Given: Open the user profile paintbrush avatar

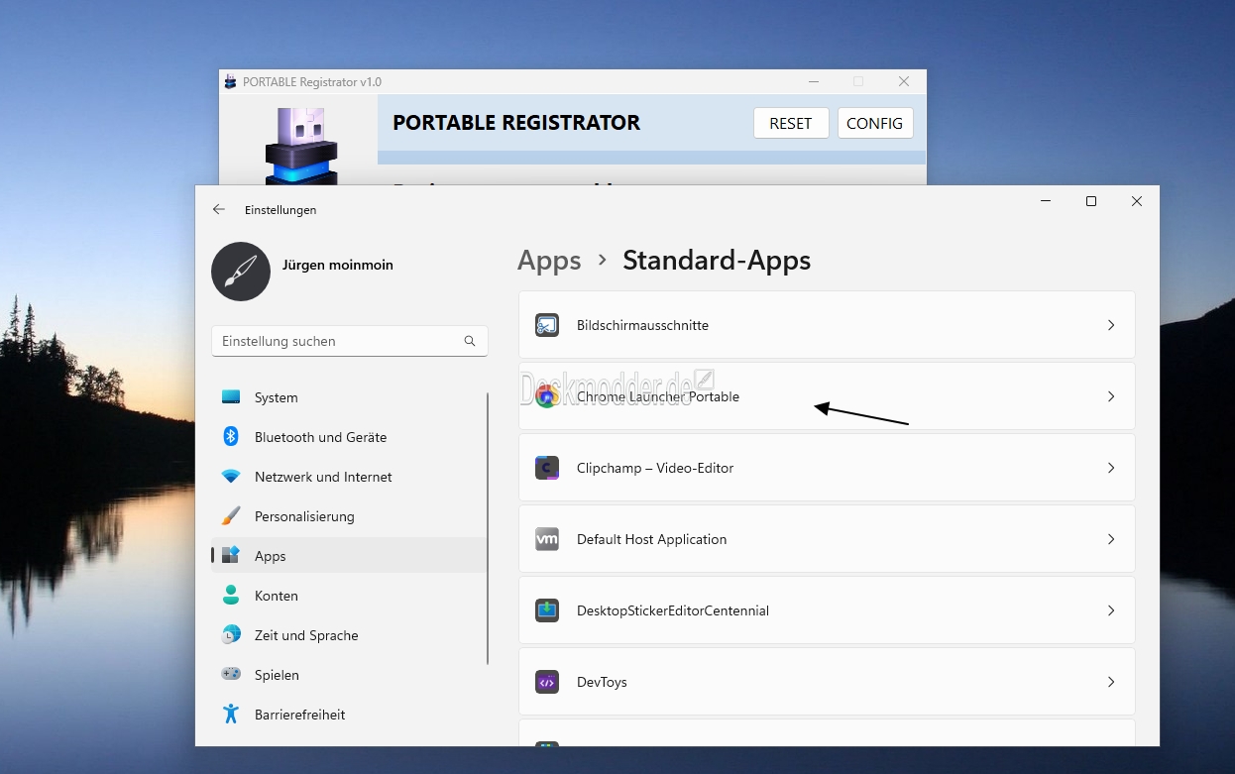Looking at the screenshot, I should coord(241,272).
